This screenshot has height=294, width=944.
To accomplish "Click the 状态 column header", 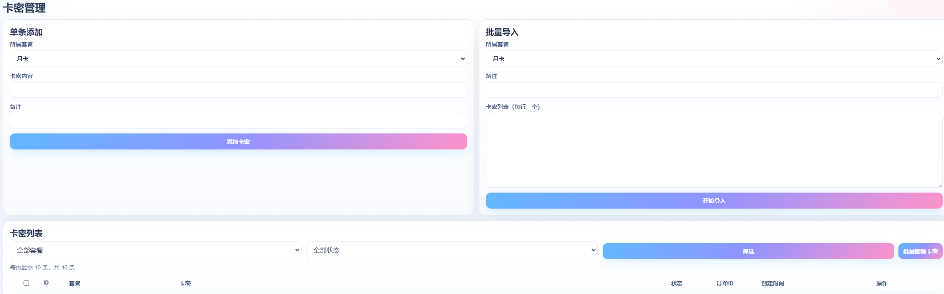I will pyautogui.click(x=677, y=283).
